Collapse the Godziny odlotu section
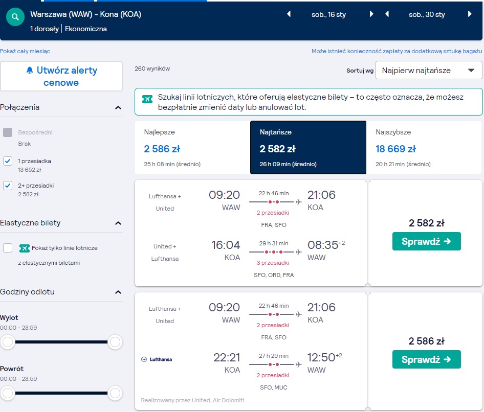 coord(118,292)
